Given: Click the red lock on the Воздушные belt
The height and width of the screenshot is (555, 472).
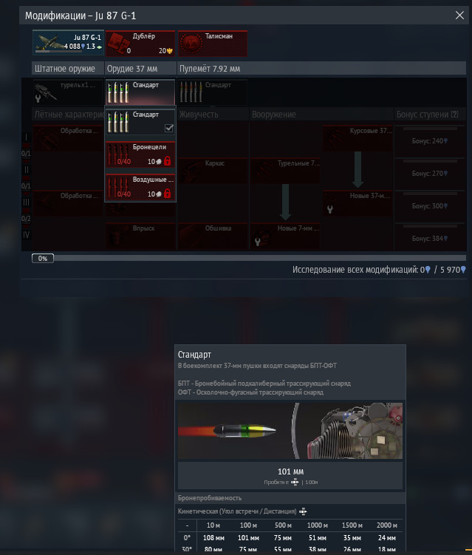Looking at the screenshot, I should tap(167, 194).
